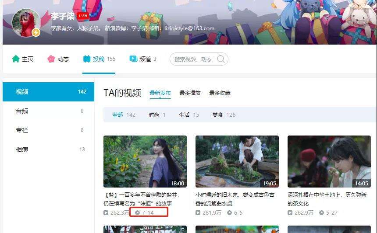Click the green home icon for 主页
The width and height of the screenshot is (377, 233).
[x=16, y=59]
